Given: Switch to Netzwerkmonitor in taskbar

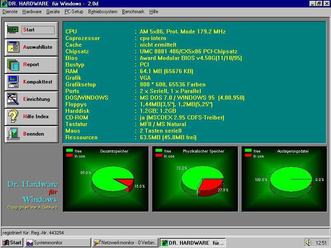Looking at the screenshot, I should [x=125, y=243].
